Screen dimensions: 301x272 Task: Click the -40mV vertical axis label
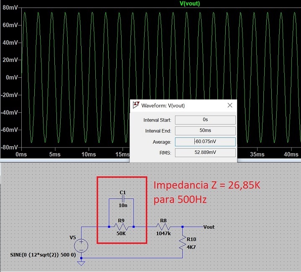[x=9, y=112]
